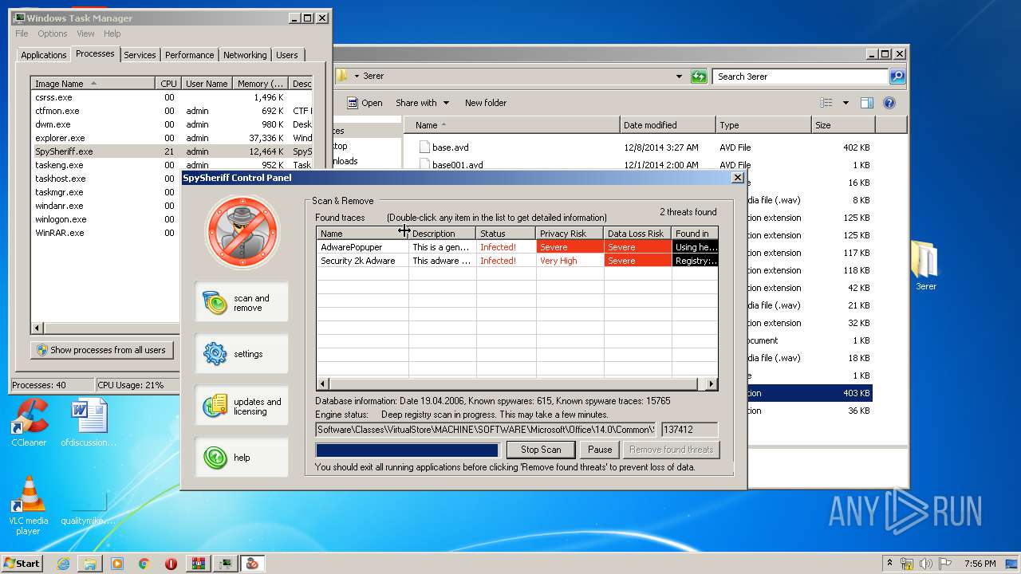1021x574 pixels.
Task: Open SpySheriff settings
Action: (x=241, y=354)
